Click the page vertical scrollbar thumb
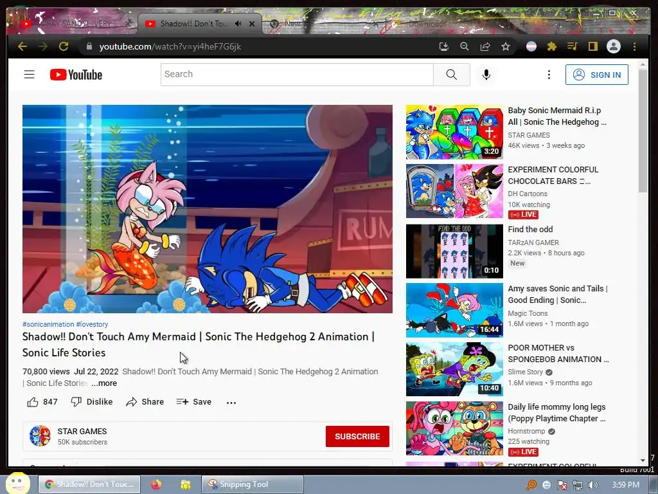The image size is (658, 494). (643, 130)
